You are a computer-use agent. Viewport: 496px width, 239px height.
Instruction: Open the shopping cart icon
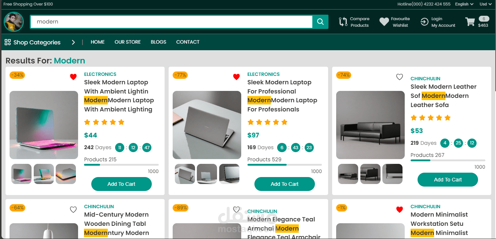tap(470, 22)
